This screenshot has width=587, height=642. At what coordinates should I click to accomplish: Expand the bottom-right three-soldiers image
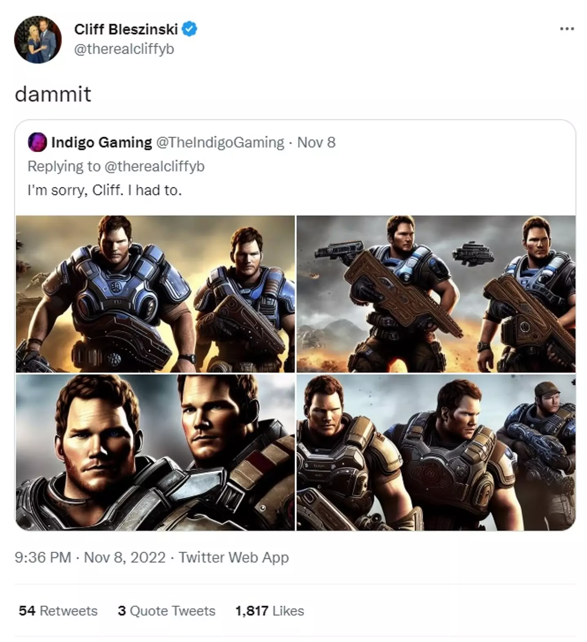click(x=436, y=452)
